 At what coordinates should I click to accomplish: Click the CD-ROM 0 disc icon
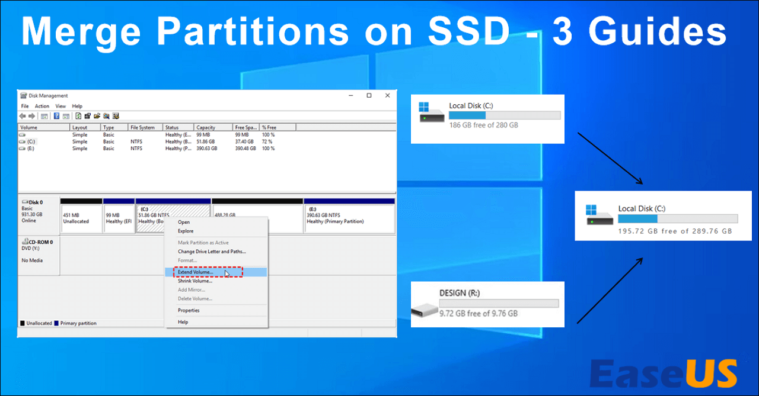(x=24, y=242)
